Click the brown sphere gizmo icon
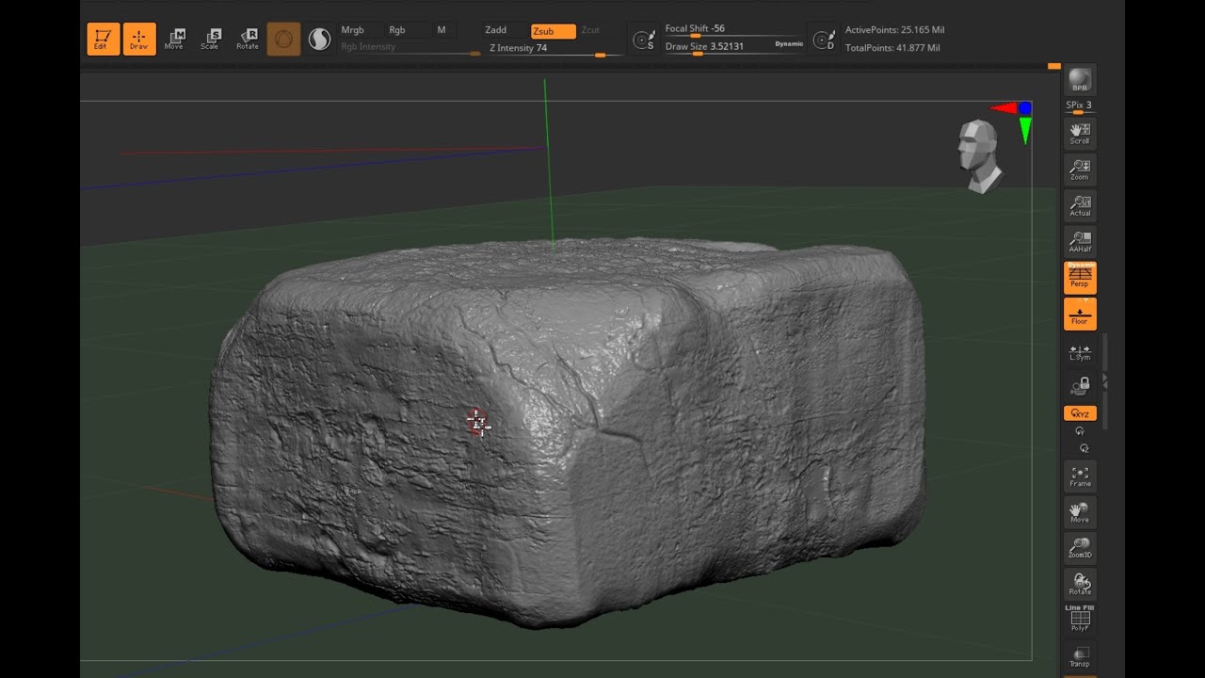Viewport: 1205px width, 678px height. (283, 39)
